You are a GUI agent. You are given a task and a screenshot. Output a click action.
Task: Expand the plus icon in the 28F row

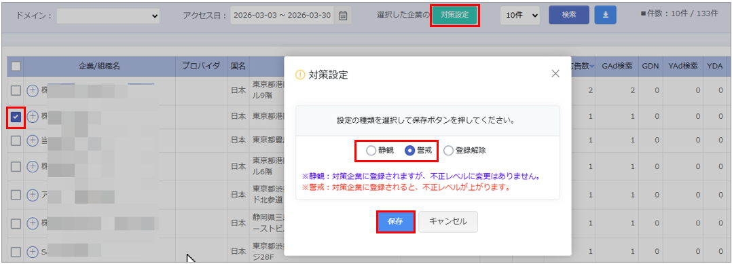point(32,251)
